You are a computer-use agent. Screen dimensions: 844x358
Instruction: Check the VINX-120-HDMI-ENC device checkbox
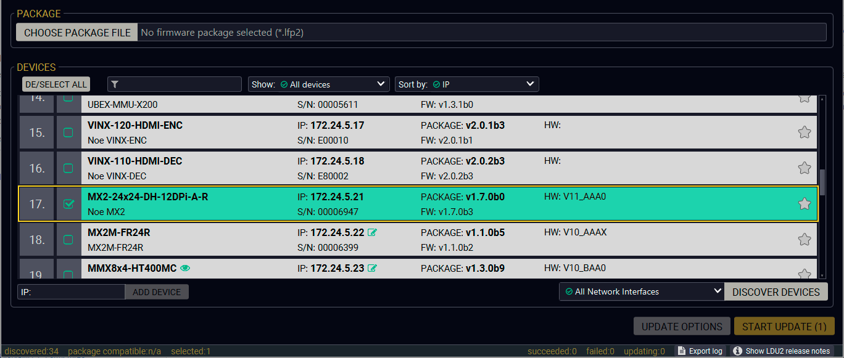[x=68, y=132]
